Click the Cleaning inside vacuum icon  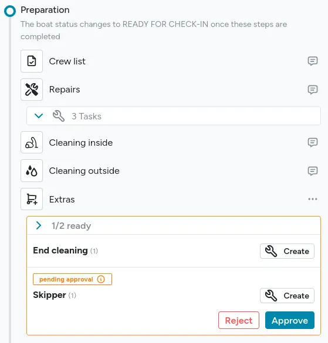pos(32,142)
